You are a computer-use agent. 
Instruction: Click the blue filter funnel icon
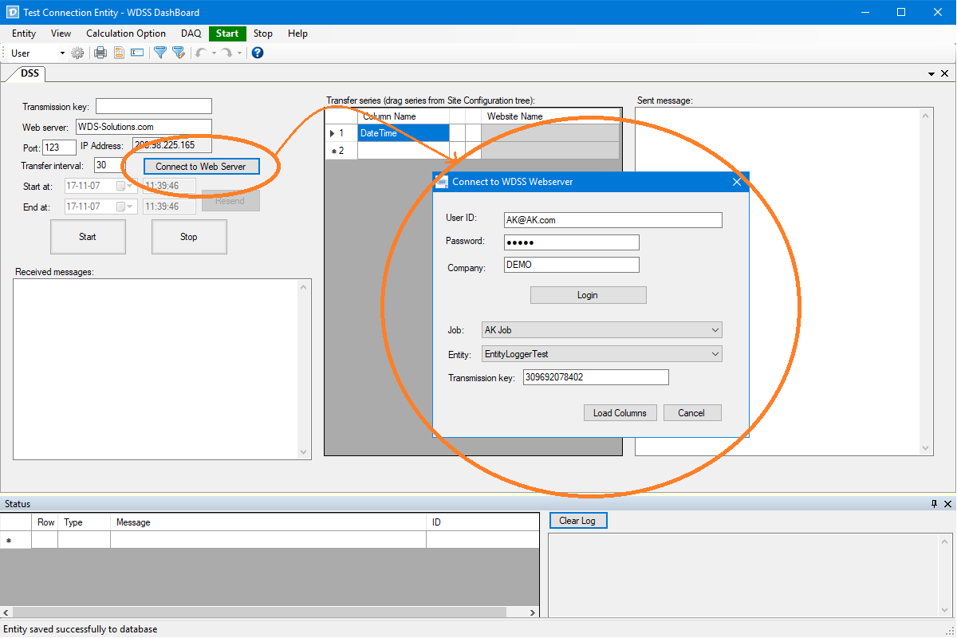pyautogui.click(x=160, y=53)
